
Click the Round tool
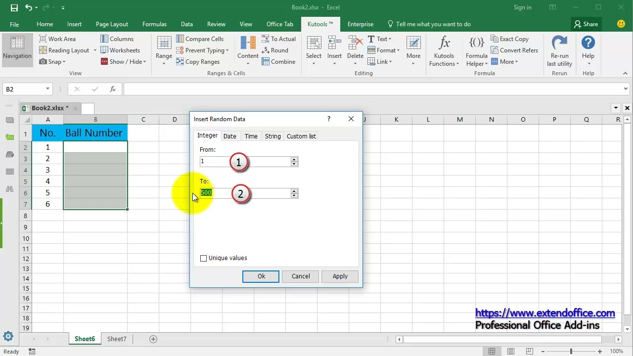[x=275, y=50]
